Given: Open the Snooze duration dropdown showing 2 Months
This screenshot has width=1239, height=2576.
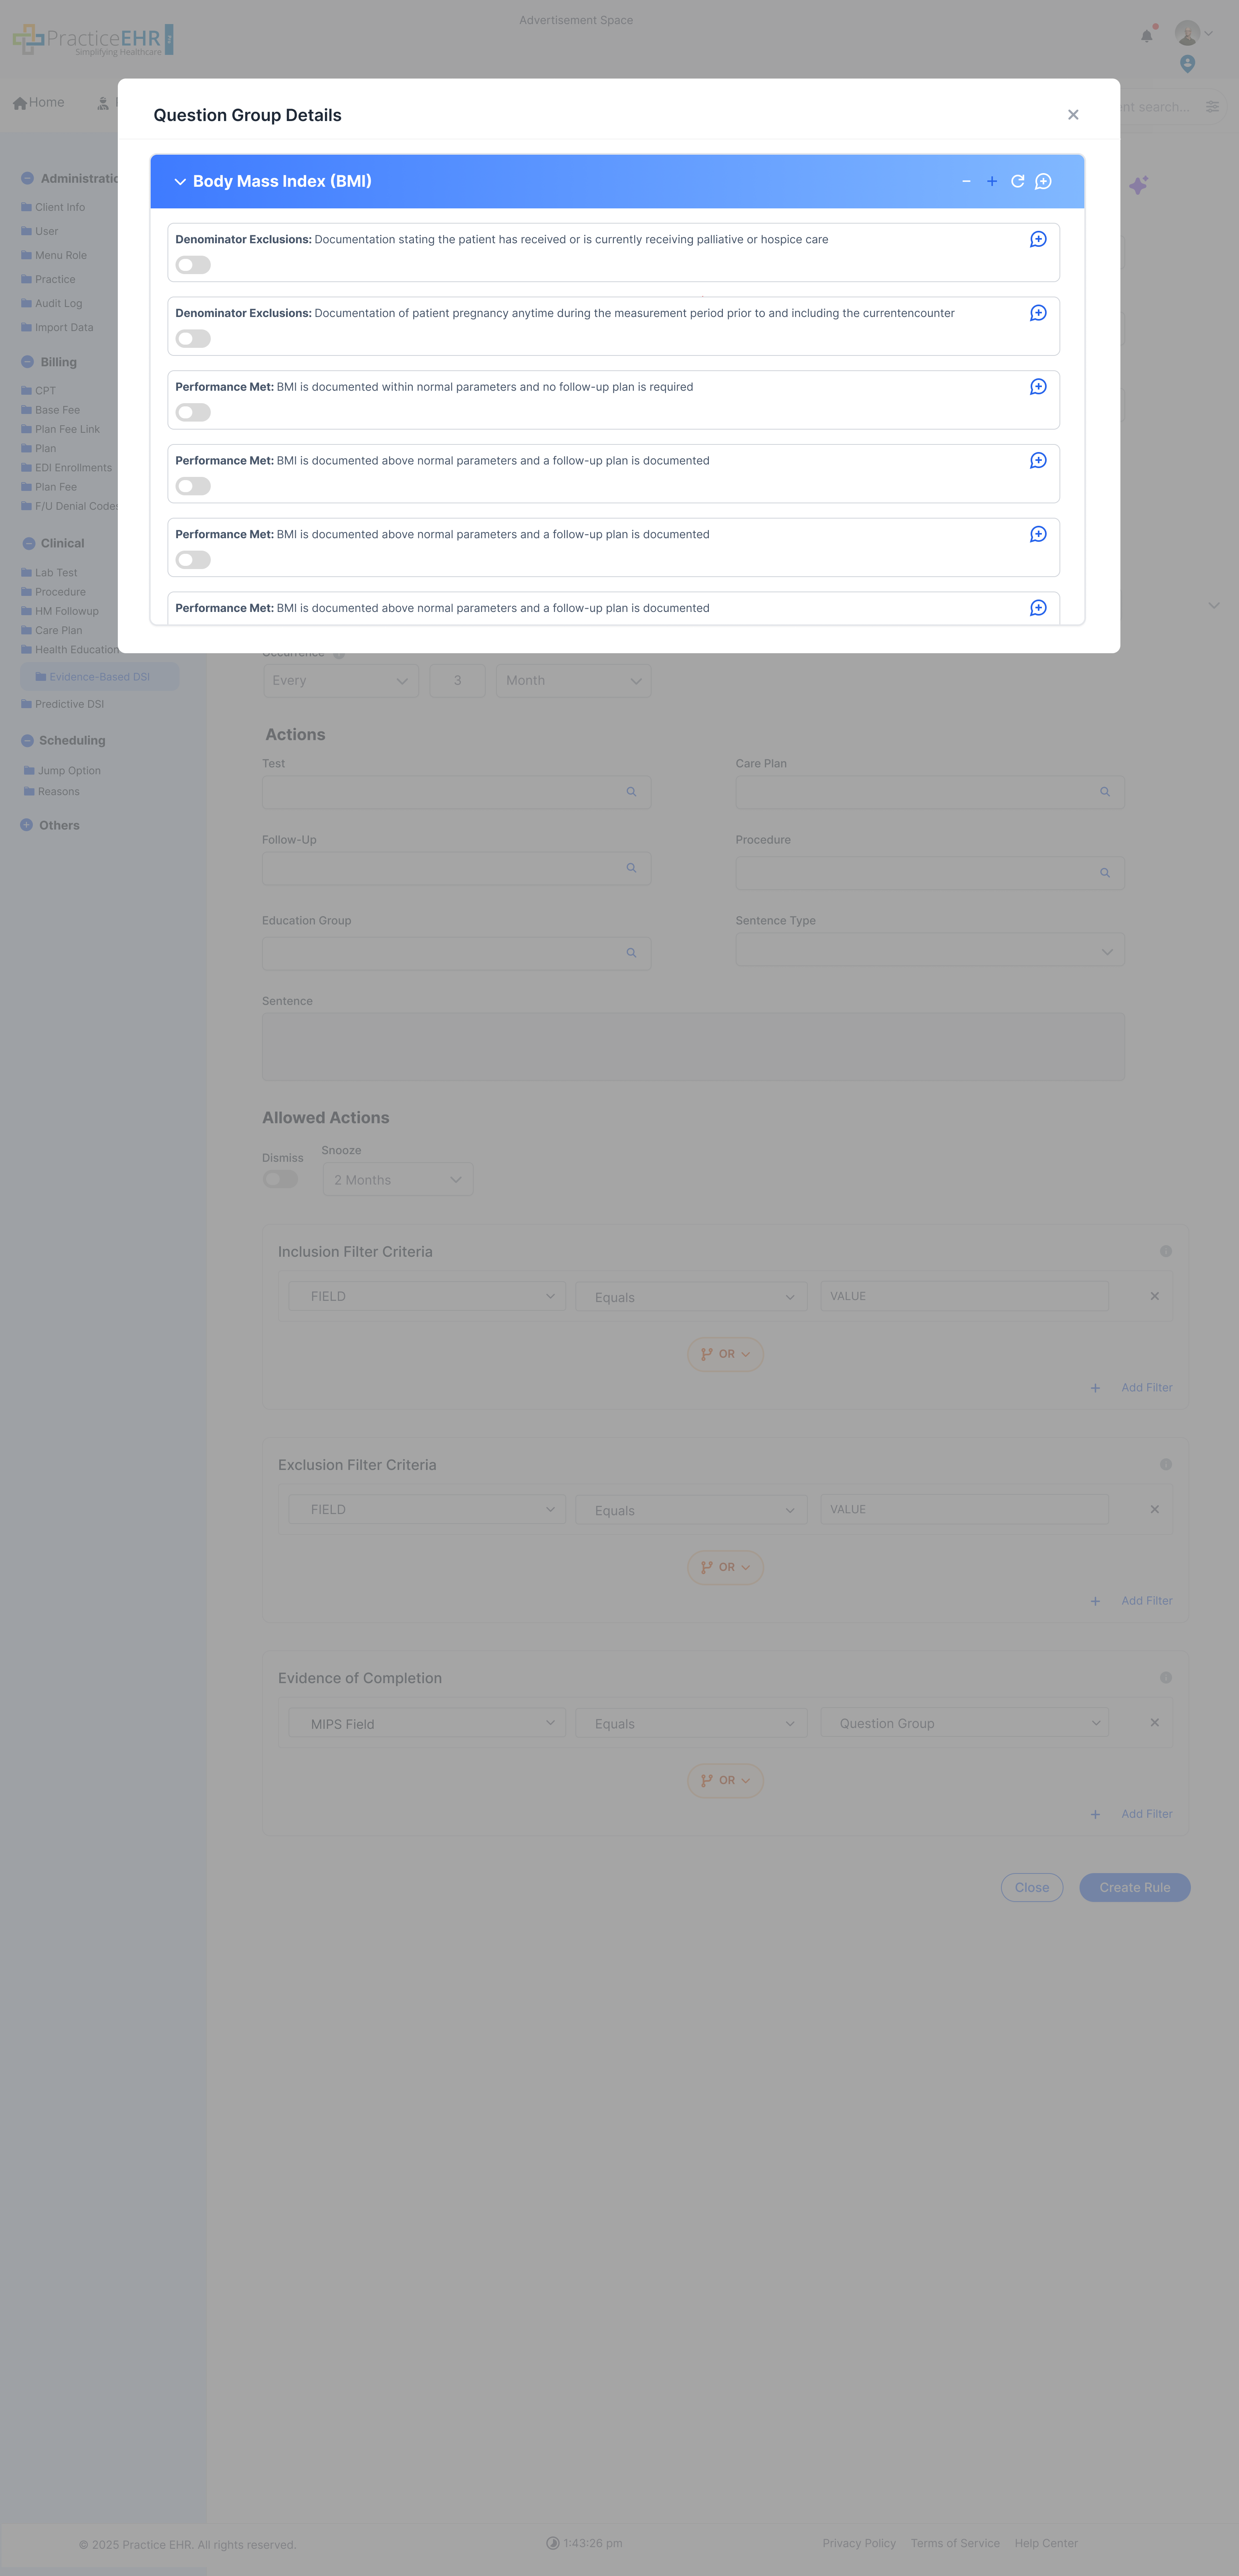Looking at the screenshot, I should click(397, 1179).
